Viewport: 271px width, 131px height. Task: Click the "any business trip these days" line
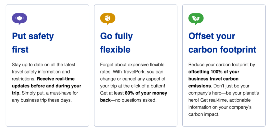click(42, 100)
